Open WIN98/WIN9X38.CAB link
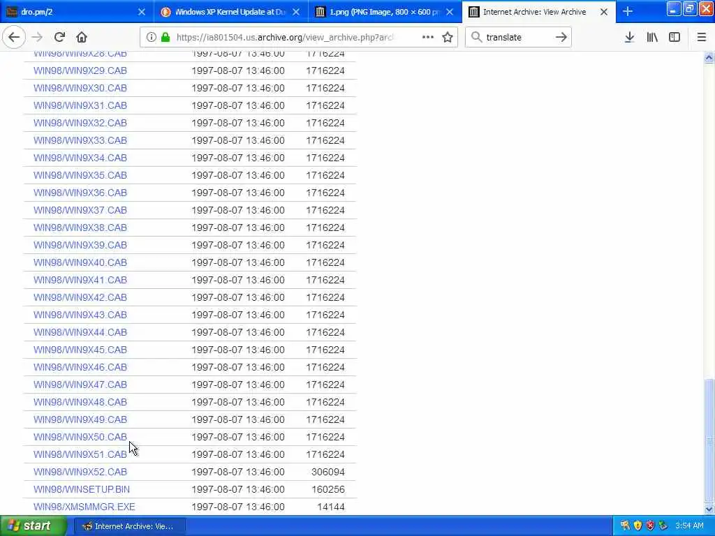 click(80, 228)
